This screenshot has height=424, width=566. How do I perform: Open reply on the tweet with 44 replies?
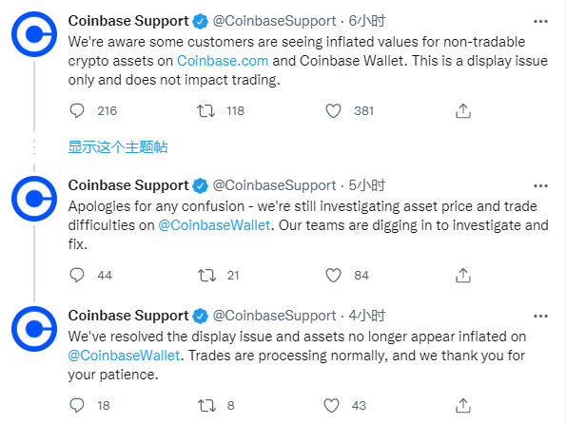click(x=77, y=276)
